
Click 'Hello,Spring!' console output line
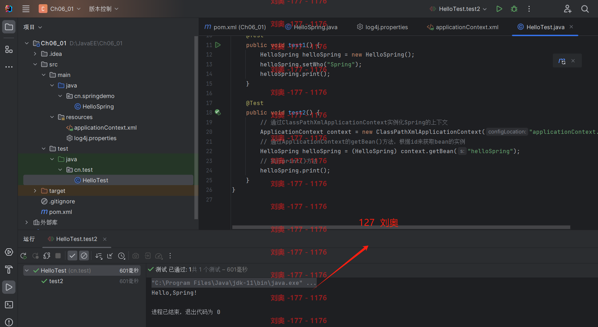pos(174,293)
